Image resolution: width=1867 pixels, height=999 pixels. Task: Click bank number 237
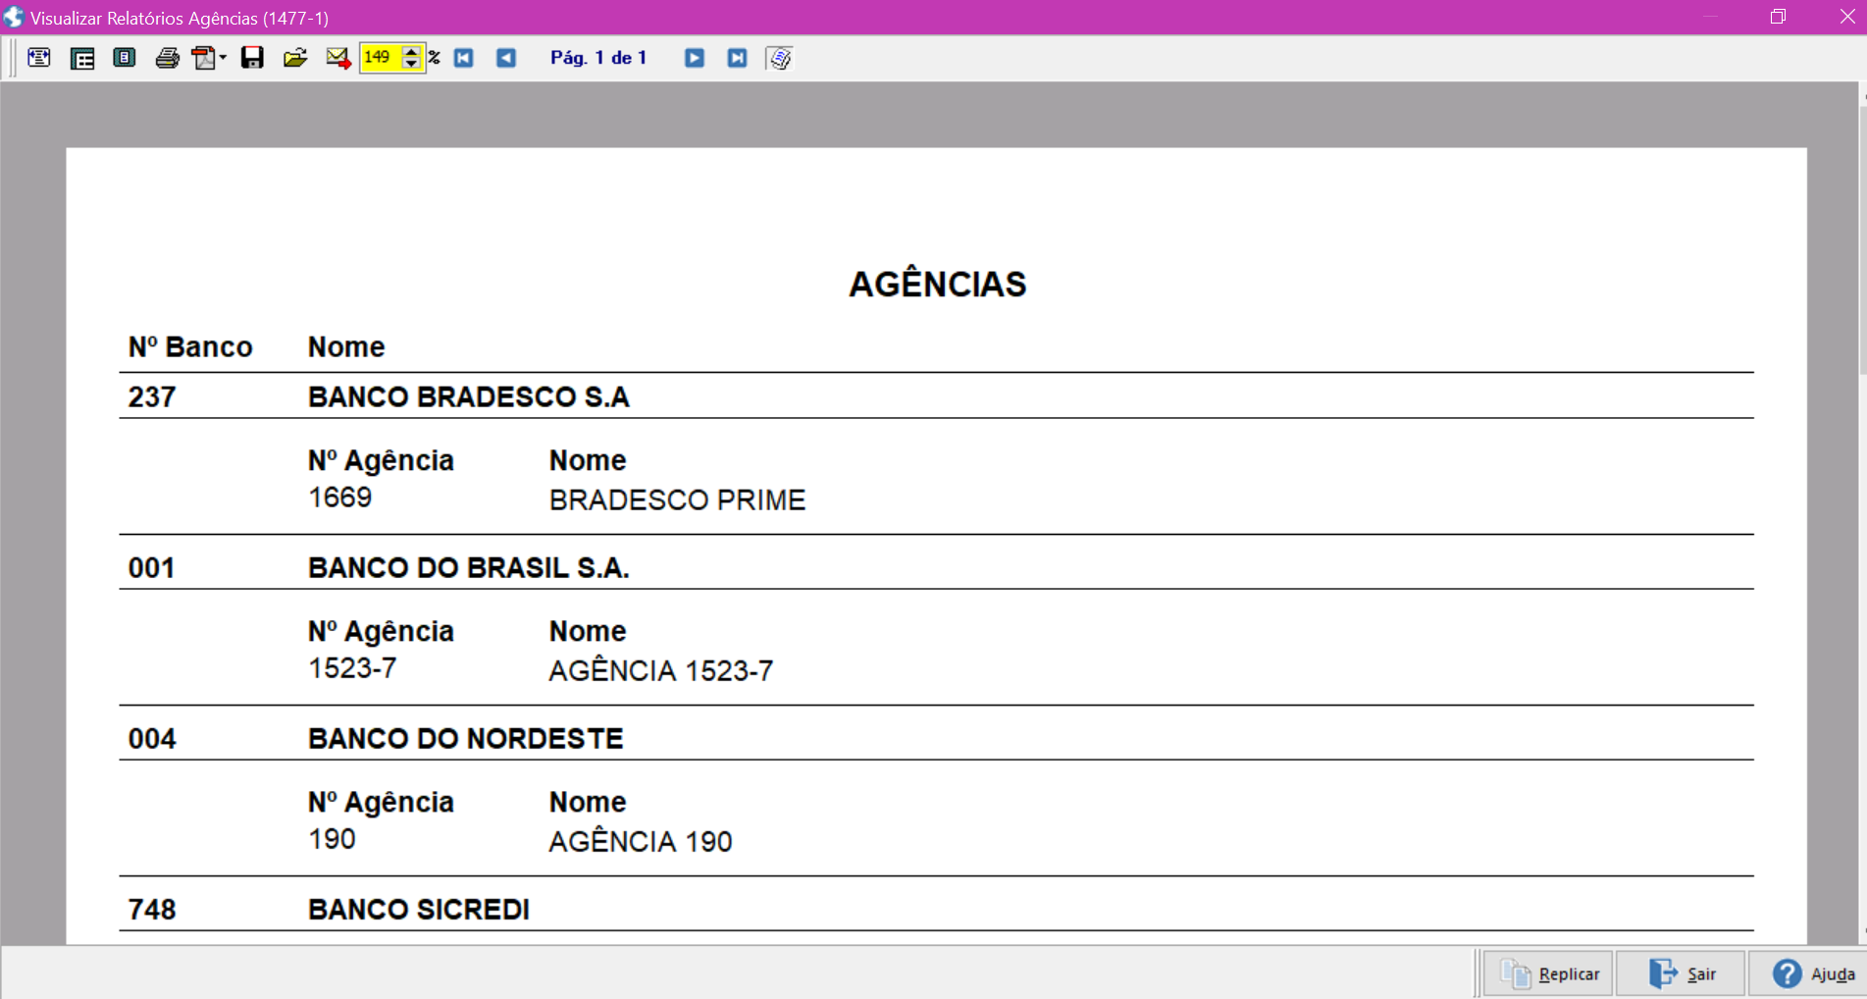coord(152,396)
